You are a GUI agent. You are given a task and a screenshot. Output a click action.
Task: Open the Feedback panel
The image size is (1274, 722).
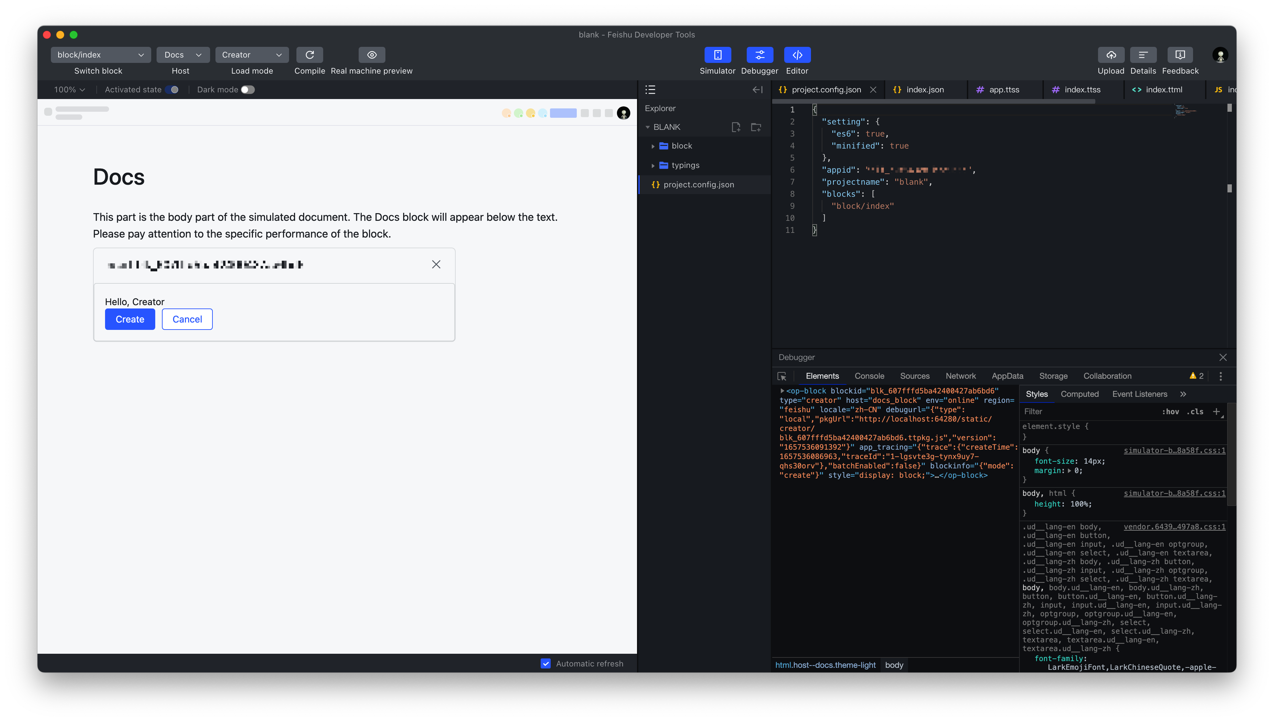pyautogui.click(x=1180, y=55)
